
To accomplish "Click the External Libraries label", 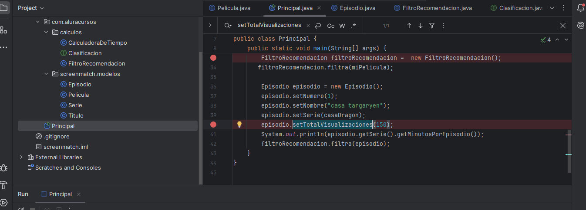I will (x=59, y=157).
